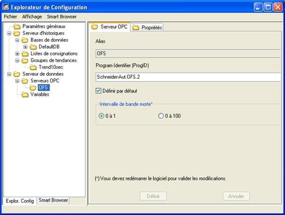Click the Program Identifier ProgID field
The image size is (285, 215).
coord(188,77)
